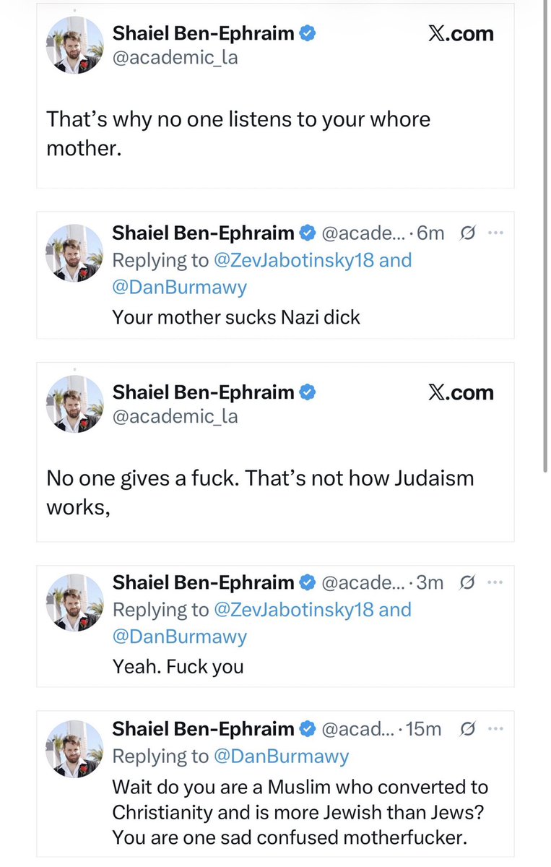The height and width of the screenshot is (867, 551).
Task: Click the @academic_la handle in the topmost tweet
Action: [175, 59]
